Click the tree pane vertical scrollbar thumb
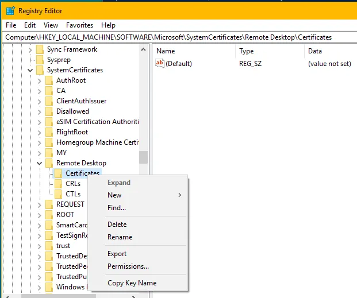 coord(144,157)
